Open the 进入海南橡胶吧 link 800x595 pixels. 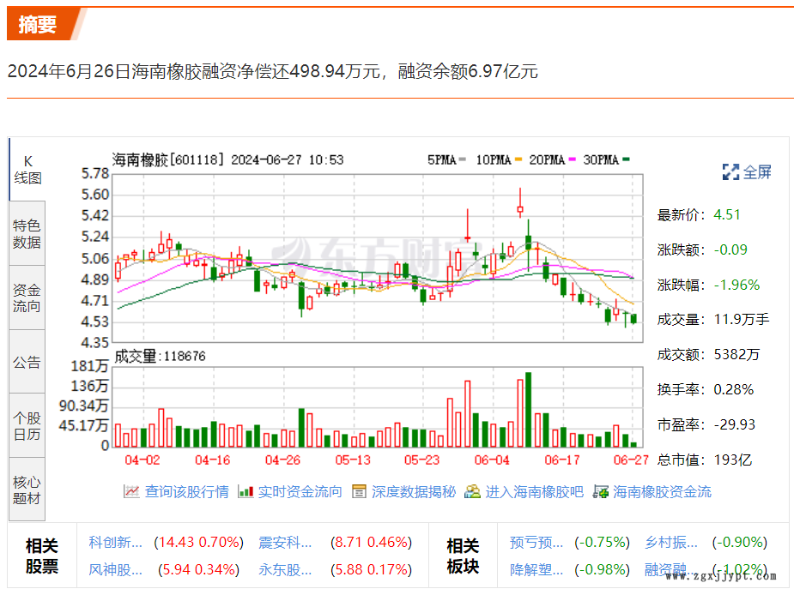[x=534, y=491]
